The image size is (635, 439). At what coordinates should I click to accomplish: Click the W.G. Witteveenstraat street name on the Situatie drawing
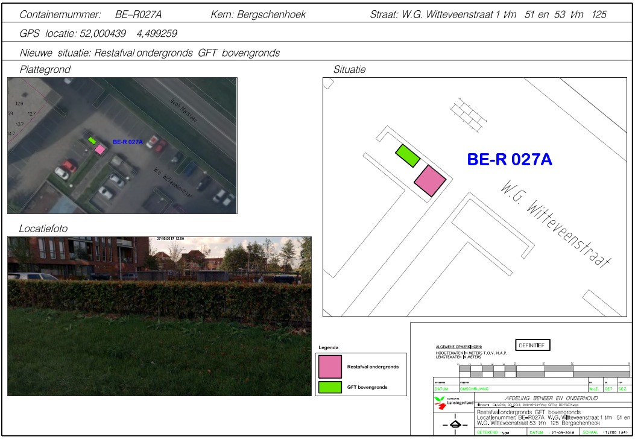(x=555, y=224)
